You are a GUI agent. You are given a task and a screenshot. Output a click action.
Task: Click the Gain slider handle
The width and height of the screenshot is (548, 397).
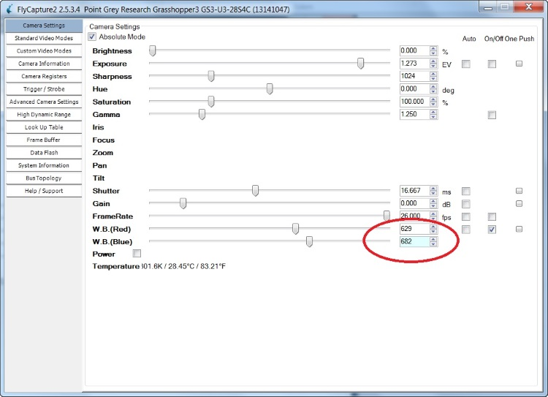[183, 203]
